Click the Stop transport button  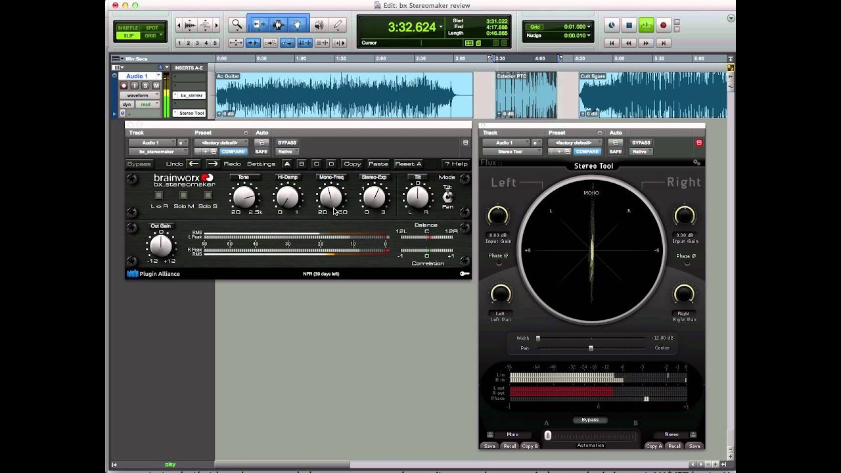pos(629,26)
